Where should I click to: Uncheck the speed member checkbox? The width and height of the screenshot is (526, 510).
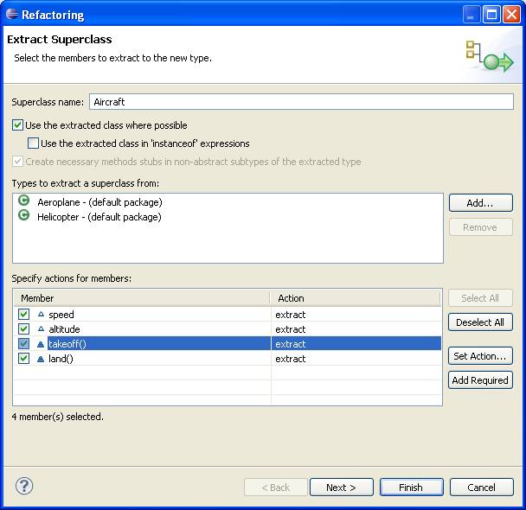point(24,314)
